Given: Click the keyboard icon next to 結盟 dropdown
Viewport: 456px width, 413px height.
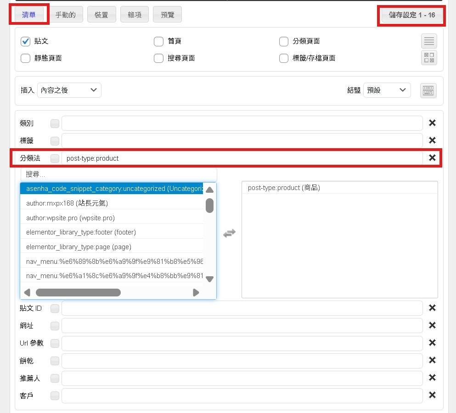Looking at the screenshot, I should (428, 90).
